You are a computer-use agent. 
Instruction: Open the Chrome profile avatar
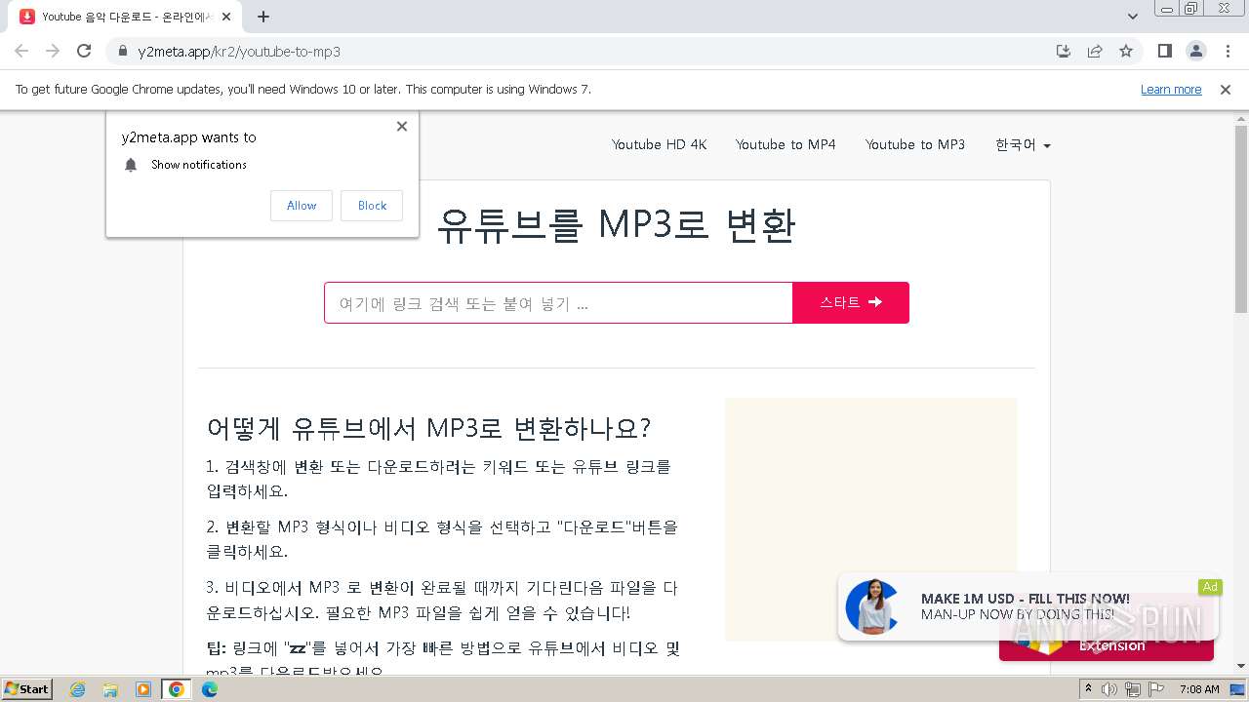(x=1195, y=51)
